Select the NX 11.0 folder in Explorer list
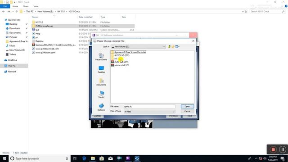 tap(37, 22)
